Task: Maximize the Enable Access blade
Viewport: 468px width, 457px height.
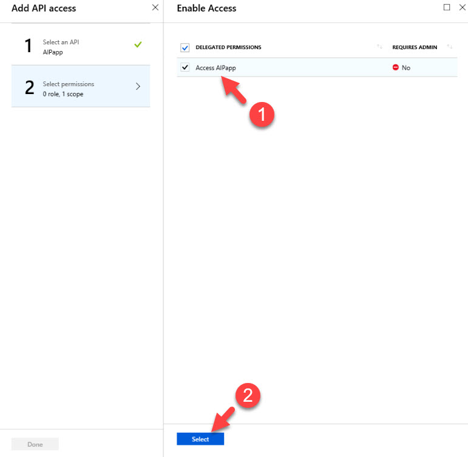Action: click(447, 7)
